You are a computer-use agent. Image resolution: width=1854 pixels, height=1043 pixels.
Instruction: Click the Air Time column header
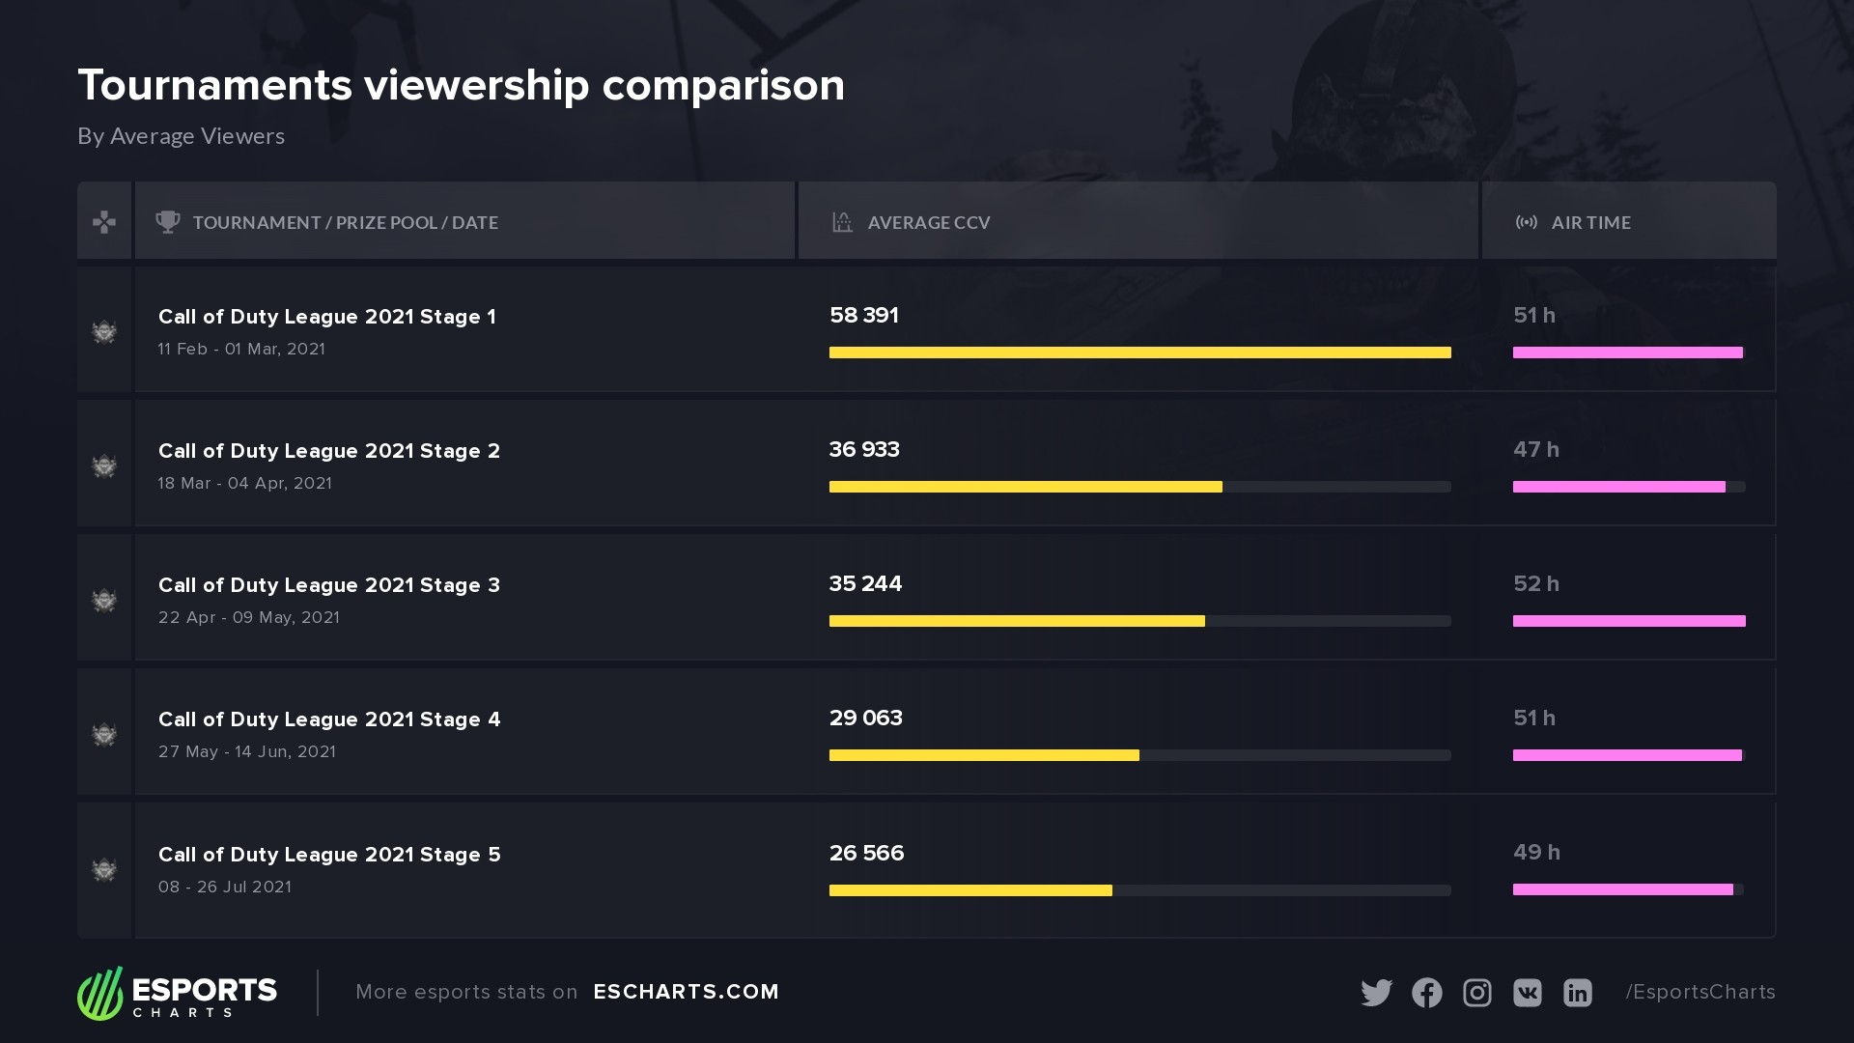(1590, 222)
